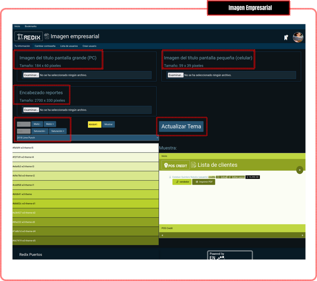Click the bookmark star icon in header
The height and width of the screenshot is (281, 317).
pyautogui.click(x=286, y=37)
